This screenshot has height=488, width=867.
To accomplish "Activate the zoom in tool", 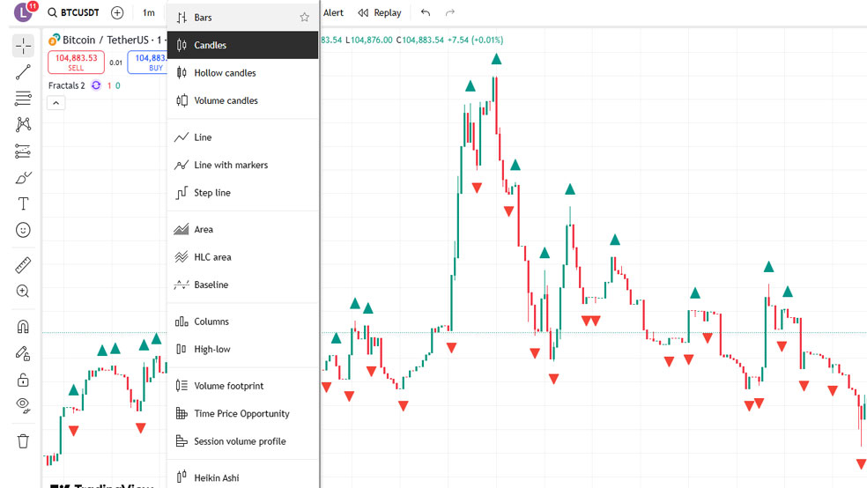I will pos(23,292).
